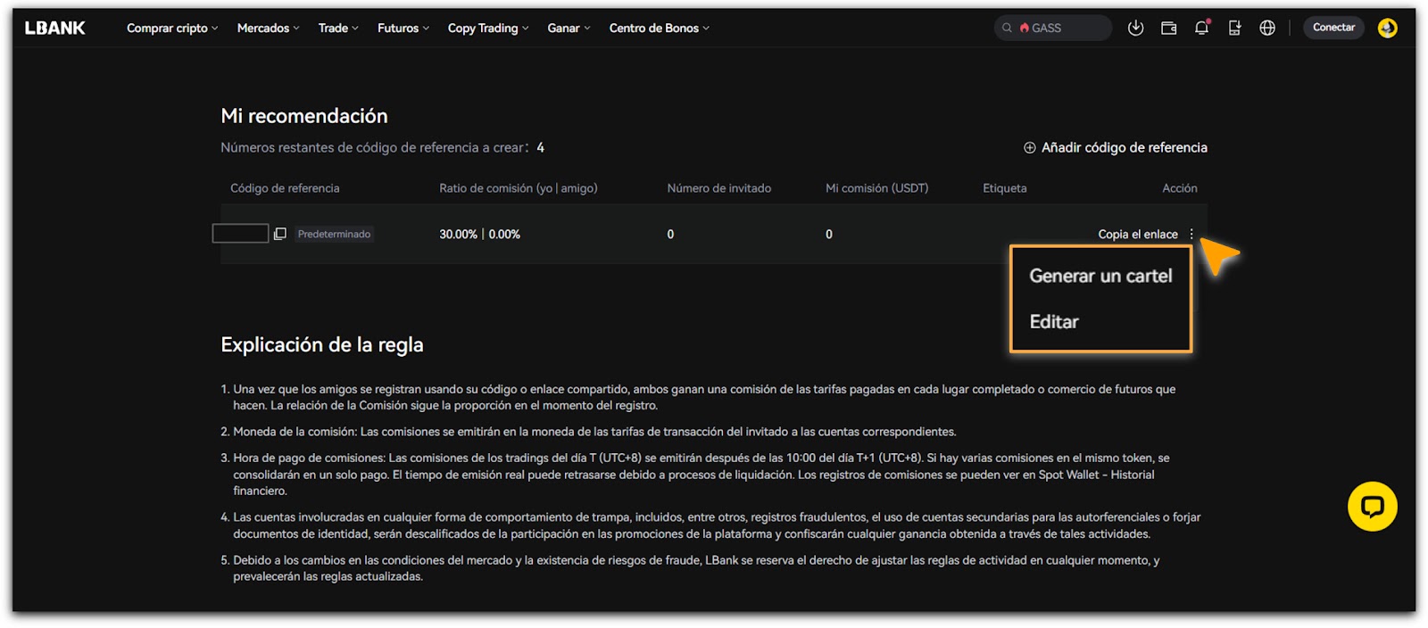Screen dimensions: 1428x628
Task: Select Editar from the action menu
Action: pos(1054,322)
